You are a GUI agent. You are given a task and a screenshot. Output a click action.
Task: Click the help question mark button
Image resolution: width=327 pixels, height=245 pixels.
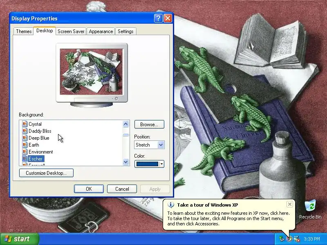click(x=158, y=18)
